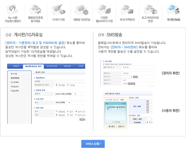Select the 게시안함 radio button
Viewport: 186px width, 156px height.
tap(57, 85)
